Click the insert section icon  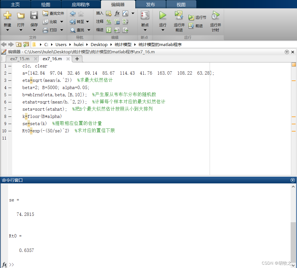(x=109, y=14)
